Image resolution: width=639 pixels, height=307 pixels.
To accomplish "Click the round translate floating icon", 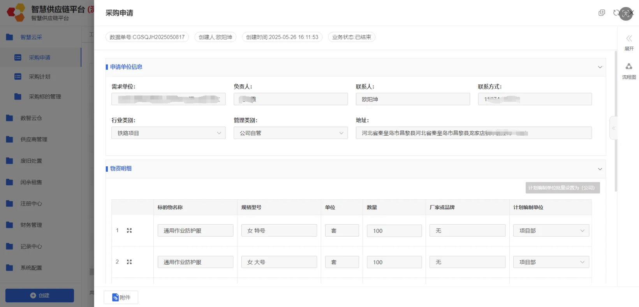I will coord(626,14).
